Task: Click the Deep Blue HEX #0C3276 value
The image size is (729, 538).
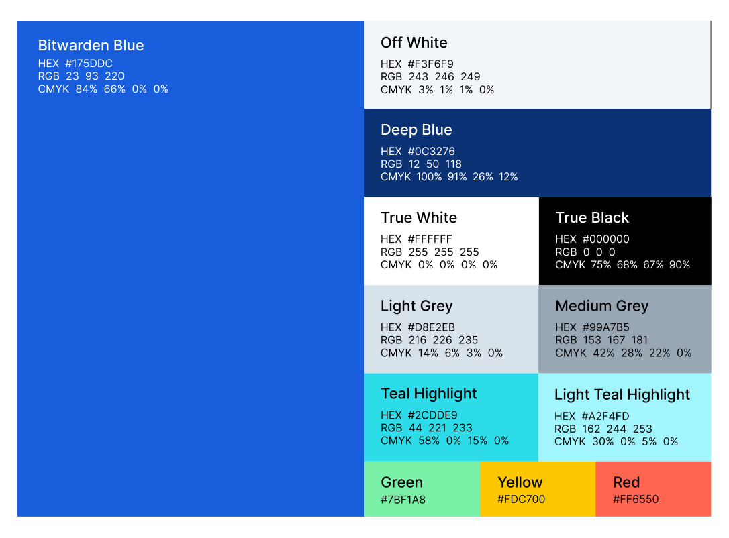Action: point(418,152)
